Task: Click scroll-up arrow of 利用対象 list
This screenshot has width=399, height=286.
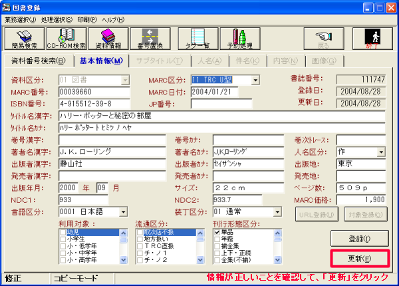Action: pyautogui.click(x=124, y=233)
